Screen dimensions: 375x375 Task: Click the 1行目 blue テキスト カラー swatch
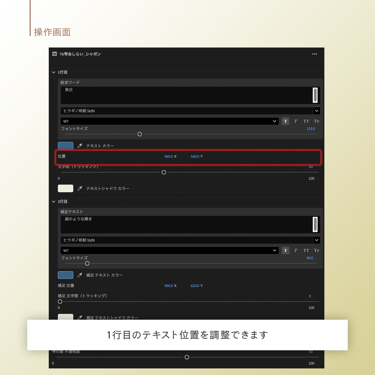66,146
